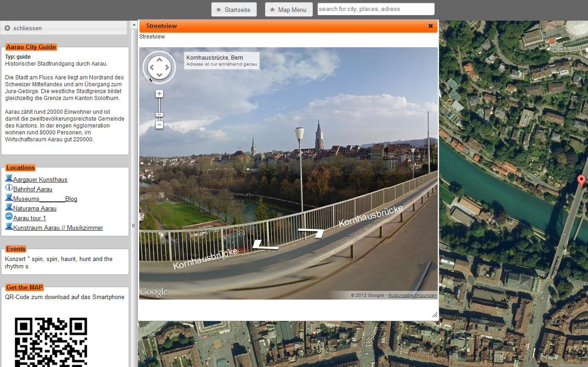Click the GPS icon beside Aarau tour 1
The image size is (588, 367).
click(x=9, y=217)
